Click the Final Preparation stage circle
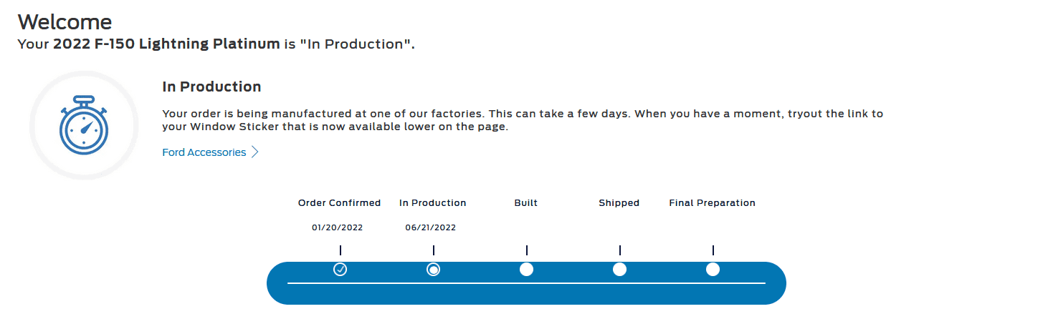The image size is (1043, 324). pyautogui.click(x=713, y=269)
